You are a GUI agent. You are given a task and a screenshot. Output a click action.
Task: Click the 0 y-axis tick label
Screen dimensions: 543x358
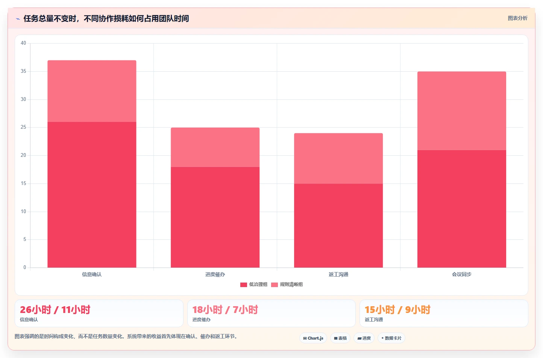[25, 268]
